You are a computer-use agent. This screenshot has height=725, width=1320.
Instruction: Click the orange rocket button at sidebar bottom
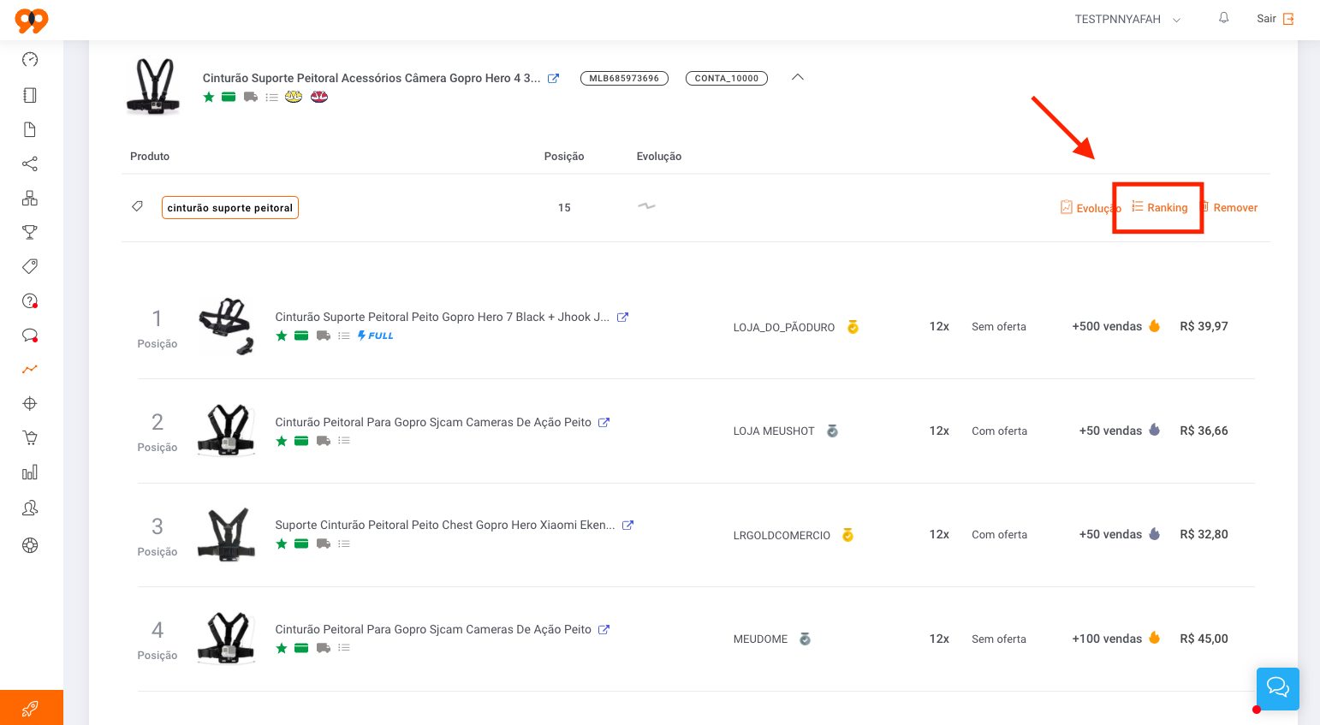(32, 707)
